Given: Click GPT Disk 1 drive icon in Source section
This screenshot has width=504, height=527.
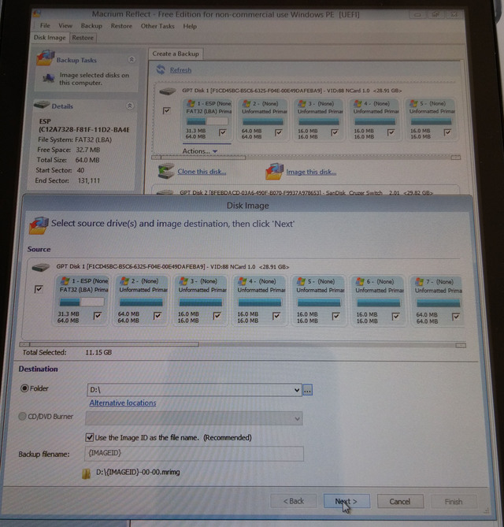Looking at the screenshot, I should tap(41, 268).
